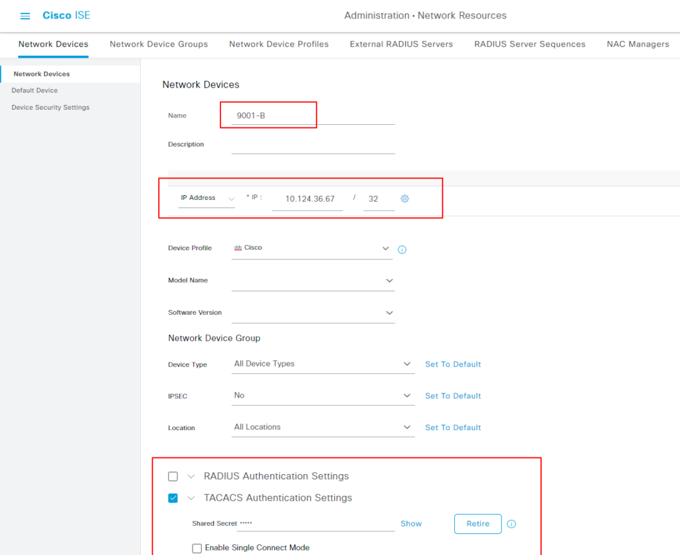Open the Model Name dropdown
Image resolution: width=680 pixels, height=555 pixels.
[389, 281]
